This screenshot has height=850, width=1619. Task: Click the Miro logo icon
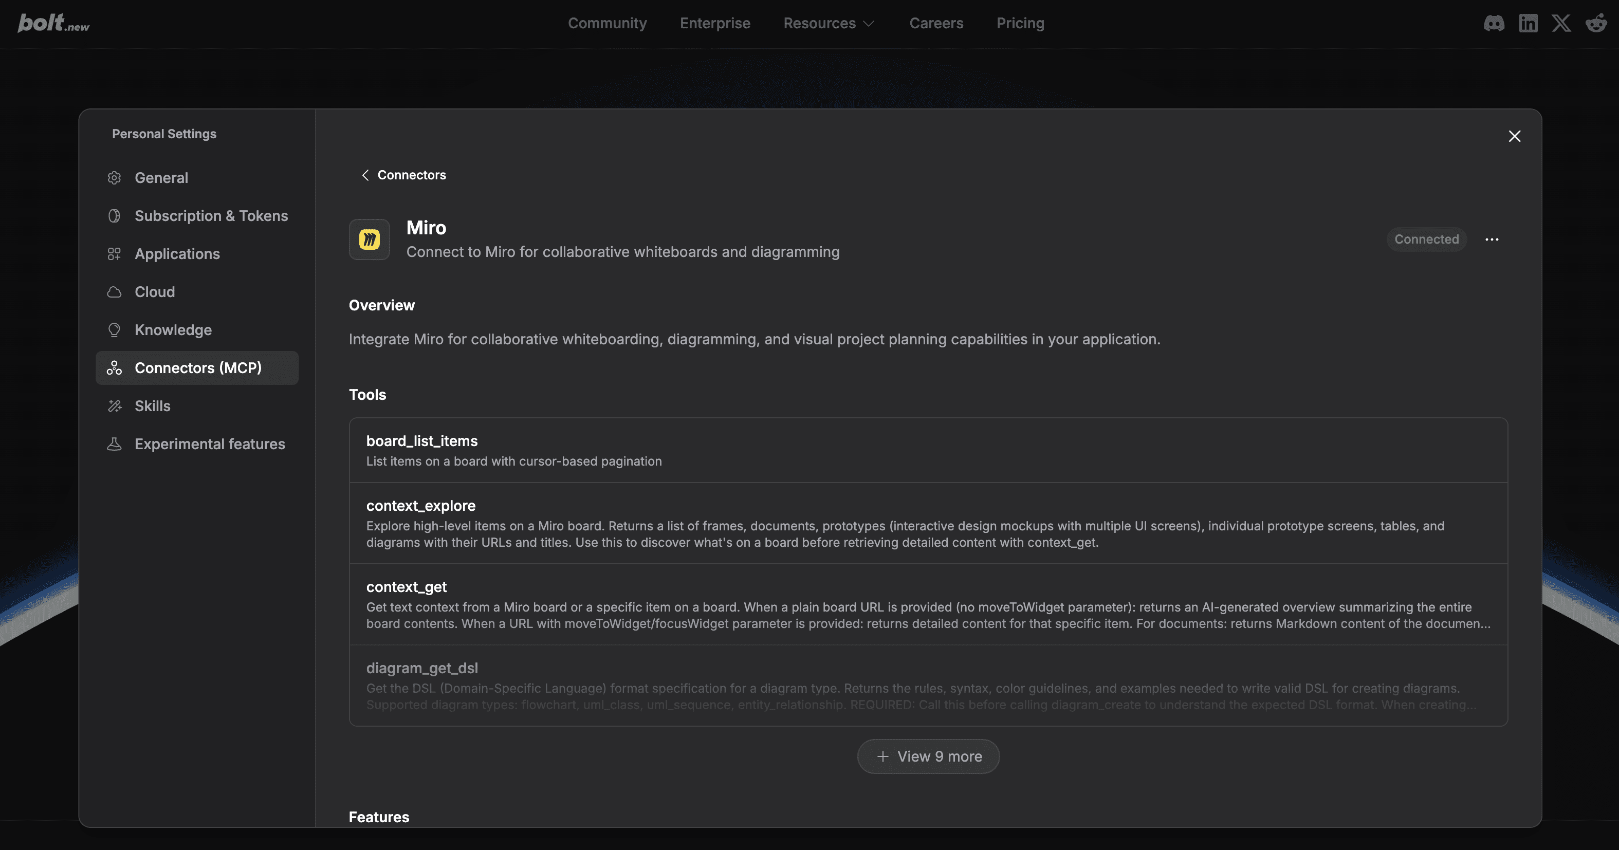(370, 239)
